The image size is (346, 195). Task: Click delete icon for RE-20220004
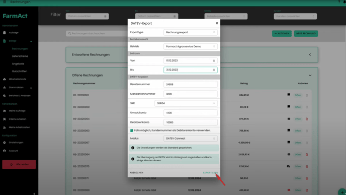[307, 119]
